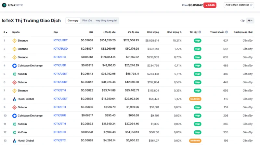Open Binance IOTX/ETH pair link row 7

[x=59, y=91]
